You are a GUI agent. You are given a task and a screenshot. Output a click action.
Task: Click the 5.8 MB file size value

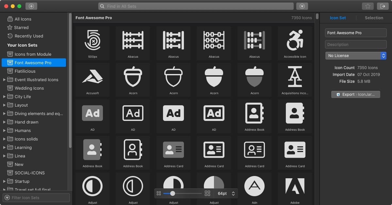(x=364, y=81)
